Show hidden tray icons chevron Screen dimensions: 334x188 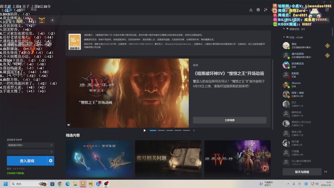pyautogui.click(x=288, y=184)
